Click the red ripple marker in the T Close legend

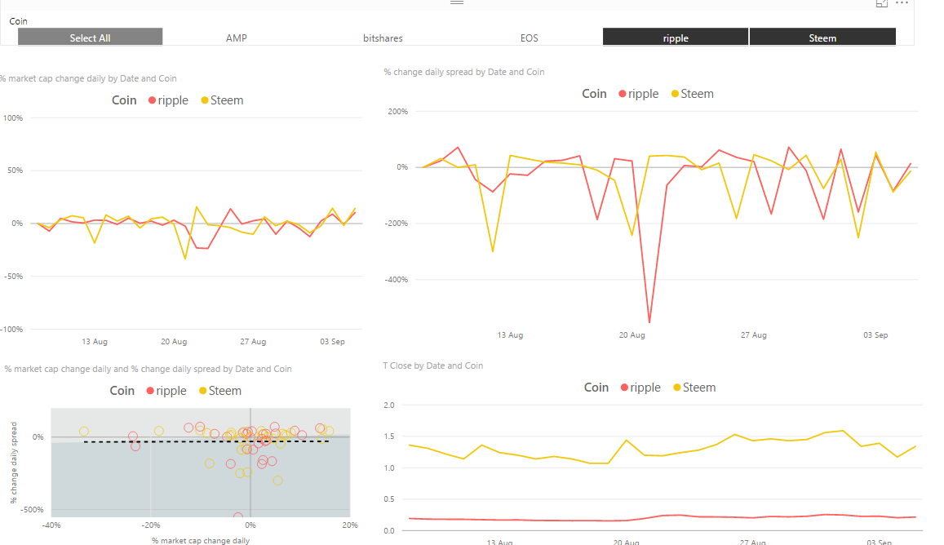tap(624, 388)
